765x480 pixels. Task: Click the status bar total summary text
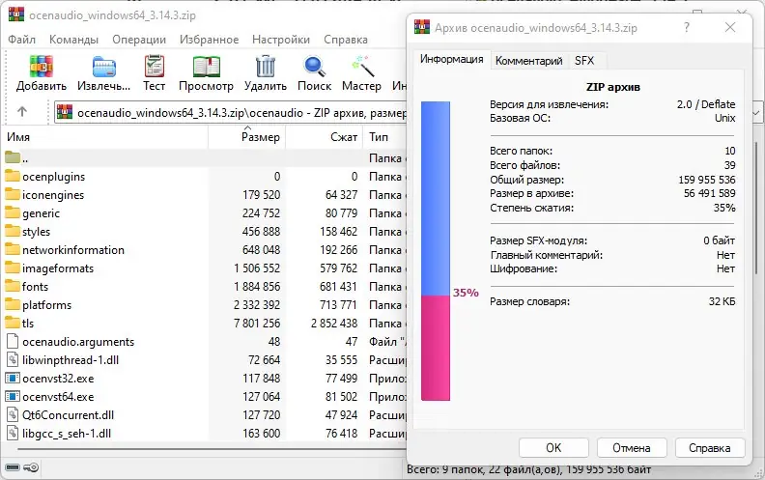click(529, 469)
